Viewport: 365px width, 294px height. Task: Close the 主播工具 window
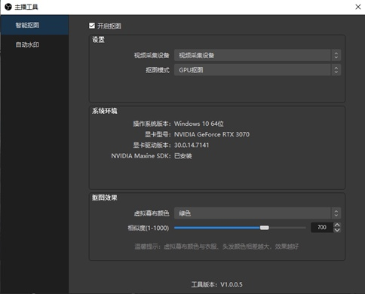pos(358,7)
